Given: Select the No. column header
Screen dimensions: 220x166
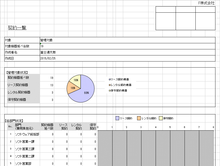Looking at the screenshot, I should click(10, 127).
